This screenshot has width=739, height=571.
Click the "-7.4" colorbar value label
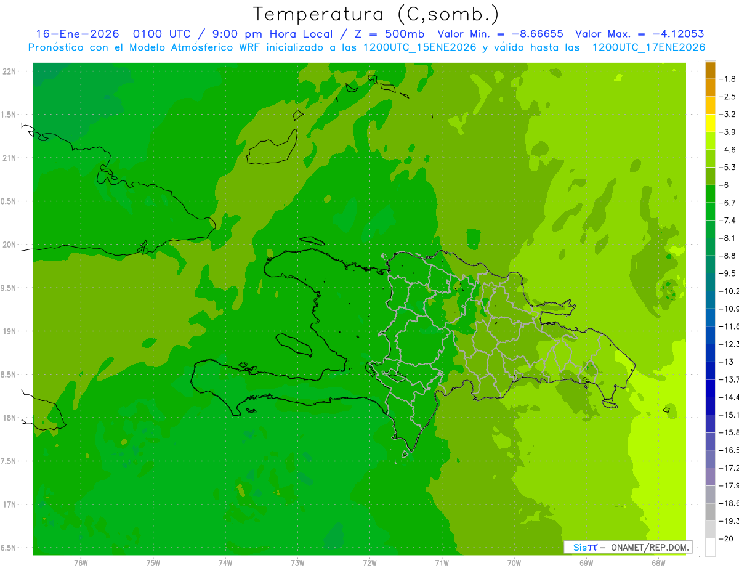tap(728, 221)
